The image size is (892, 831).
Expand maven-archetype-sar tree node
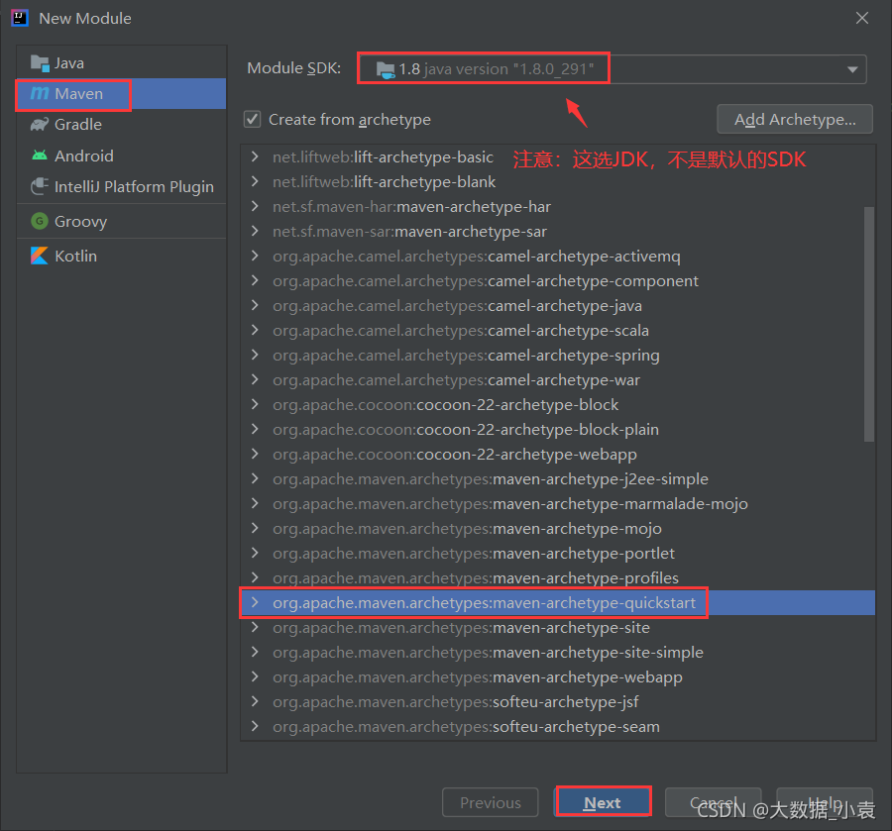coord(255,232)
